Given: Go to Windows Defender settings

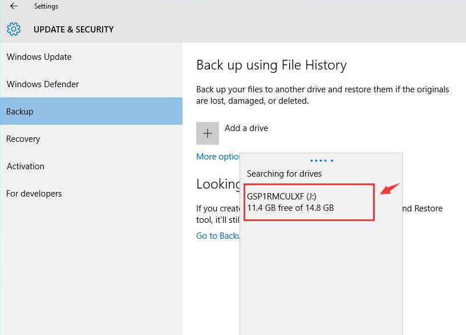Looking at the screenshot, I should [43, 84].
